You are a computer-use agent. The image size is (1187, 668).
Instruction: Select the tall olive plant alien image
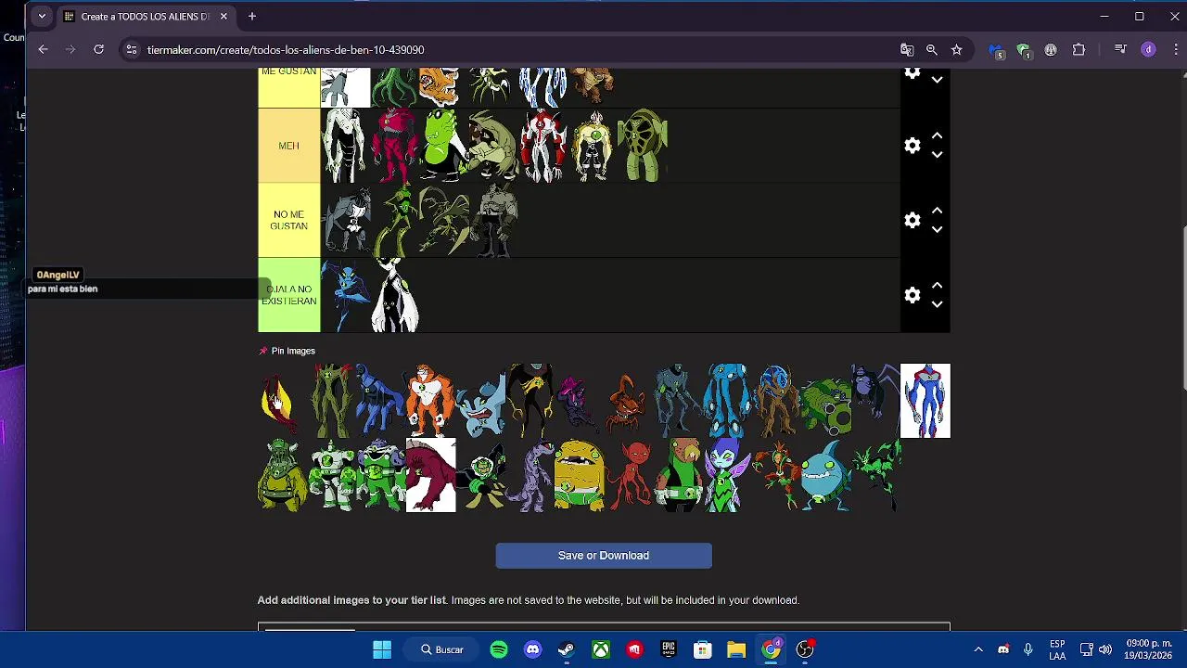pyautogui.click(x=332, y=400)
